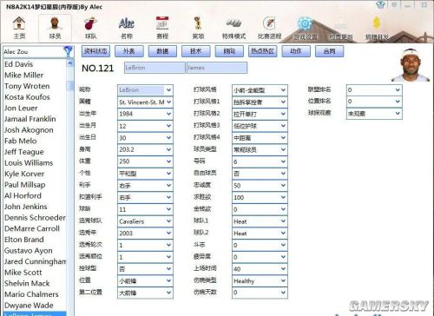This screenshot has height=316, width=434.
Task: Switch to the 动作 animations tab
Action: [296, 51]
